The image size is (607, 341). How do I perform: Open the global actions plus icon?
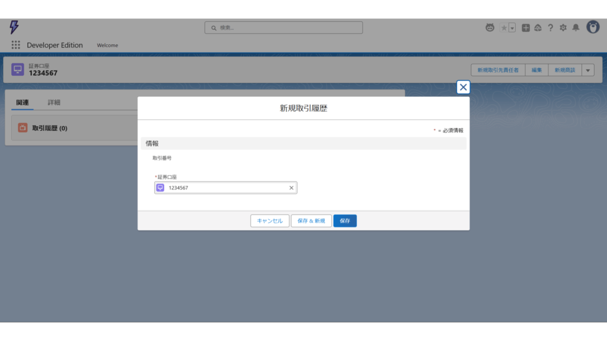525,28
